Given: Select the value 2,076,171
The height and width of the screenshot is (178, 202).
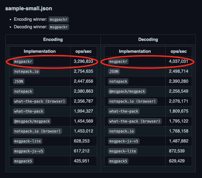Looking at the screenshot, I should click(179, 101).
